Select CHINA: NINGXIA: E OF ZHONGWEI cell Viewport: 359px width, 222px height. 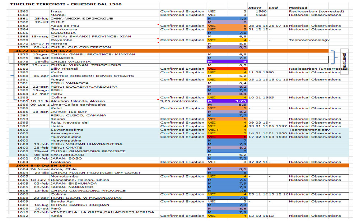click(x=82, y=19)
